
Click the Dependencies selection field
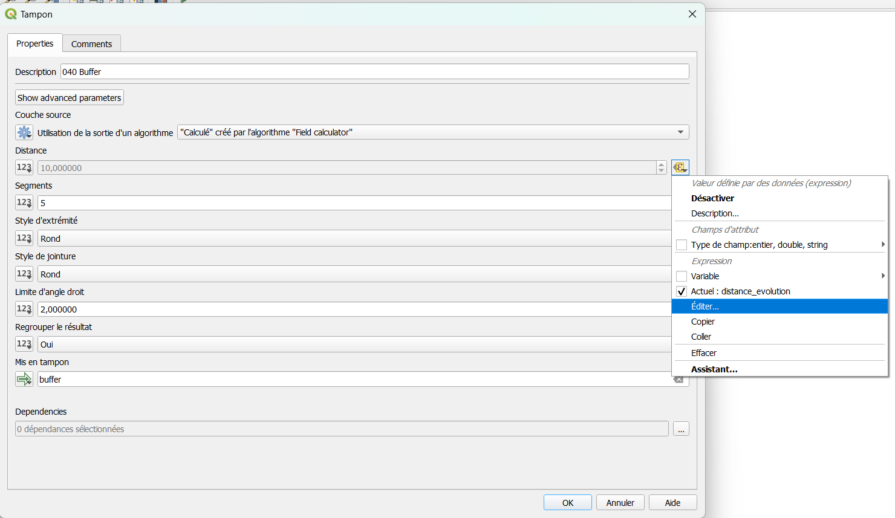(342, 429)
